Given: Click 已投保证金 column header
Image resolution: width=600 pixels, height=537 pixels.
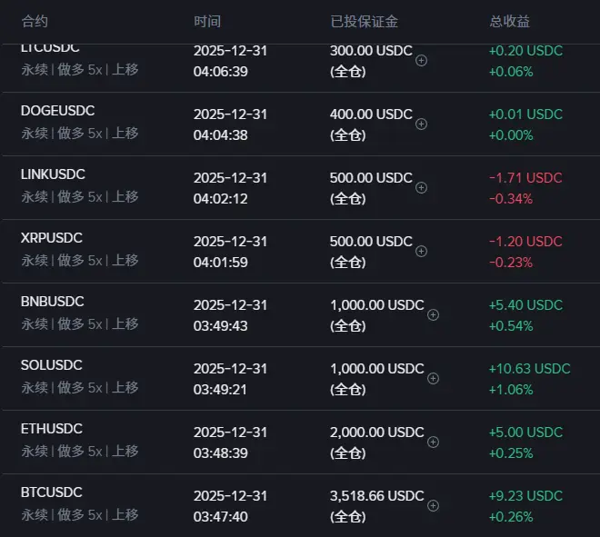Looking at the screenshot, I should pyautogui.click(x=365, y=21).
